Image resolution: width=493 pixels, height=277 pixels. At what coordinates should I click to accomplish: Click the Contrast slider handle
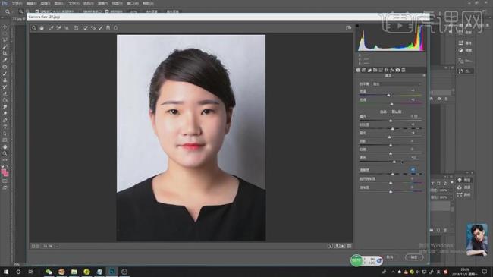coord(393,129)
